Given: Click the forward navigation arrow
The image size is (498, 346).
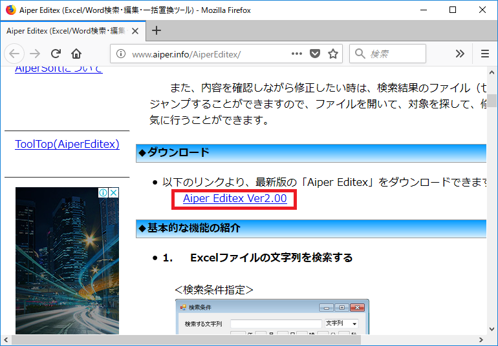Looking at the screenshot, I should point(35,54).
